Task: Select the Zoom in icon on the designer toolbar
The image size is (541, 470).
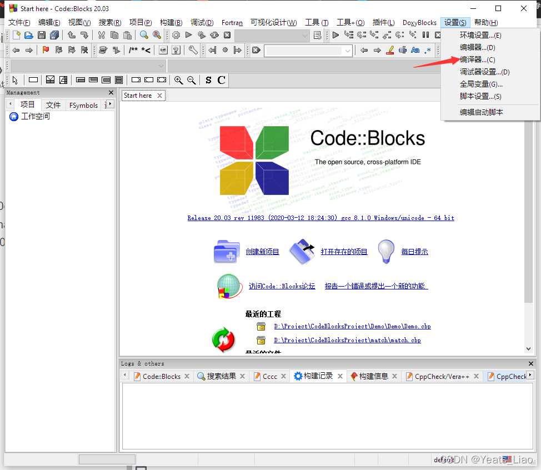Action: point(179,80)
